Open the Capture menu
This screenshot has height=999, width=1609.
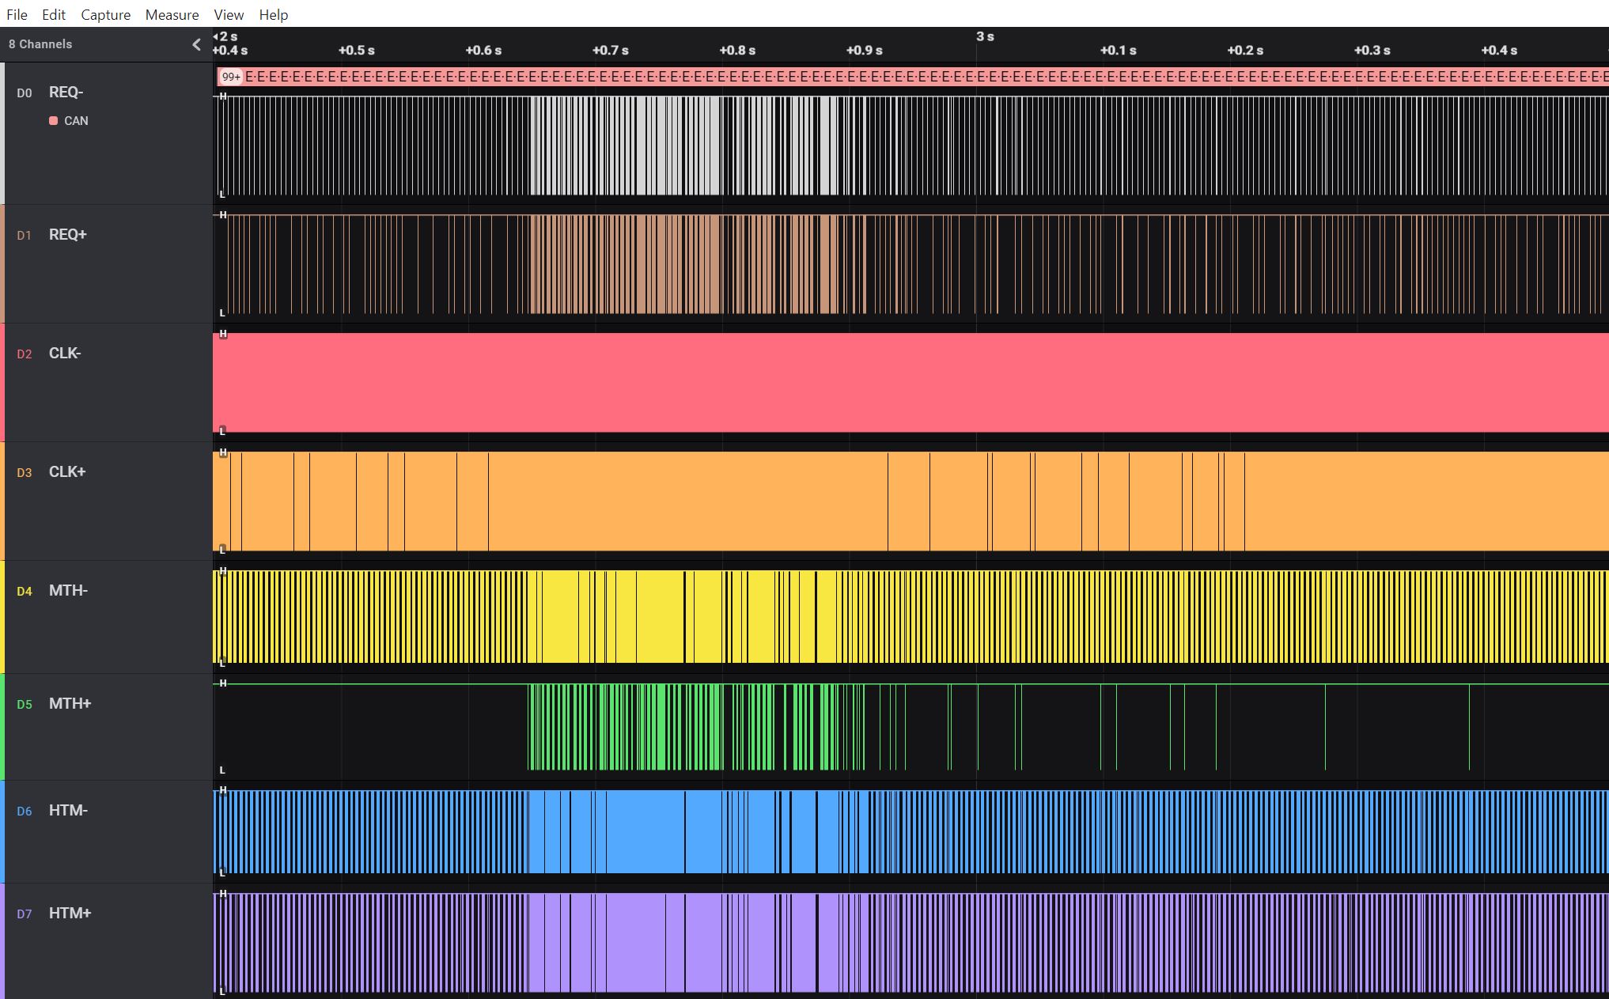pos(105,14)
